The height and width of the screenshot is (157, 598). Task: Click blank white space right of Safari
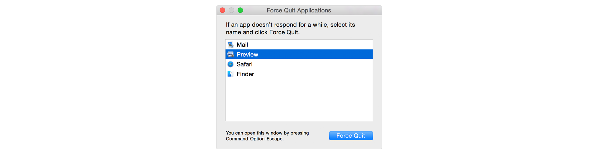tap(312, 64)
